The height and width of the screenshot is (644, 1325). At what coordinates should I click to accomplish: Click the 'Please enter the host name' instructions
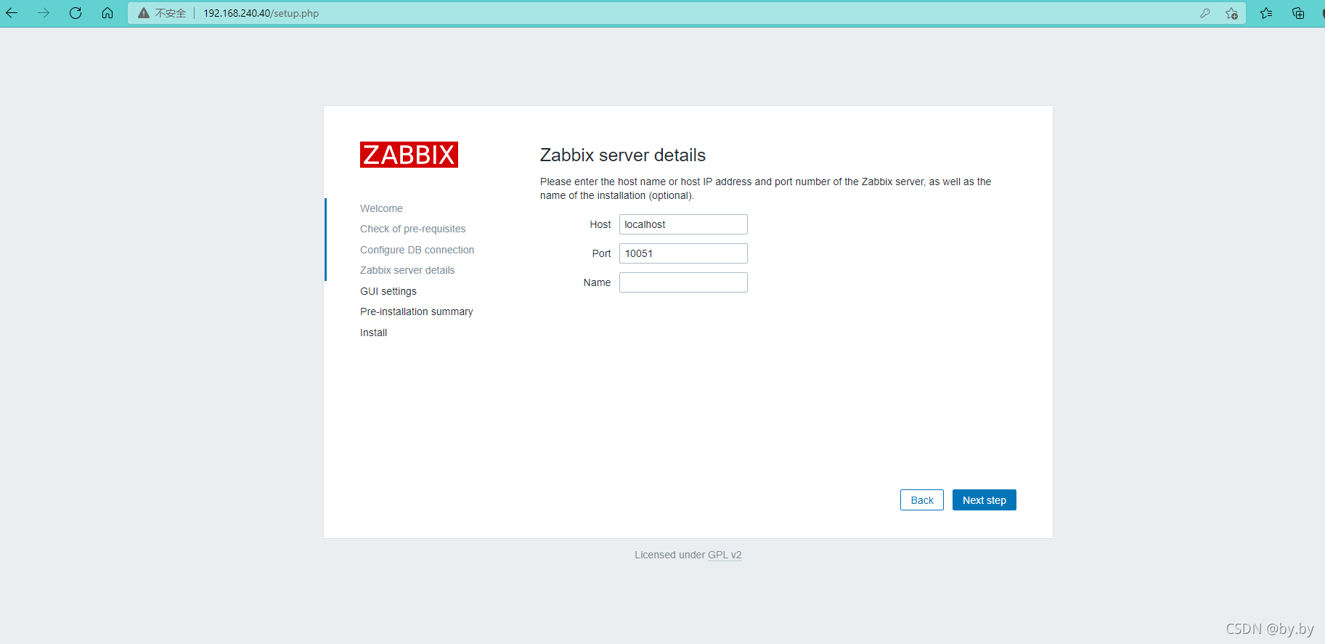pyautogui.click(x=765, y=189)
